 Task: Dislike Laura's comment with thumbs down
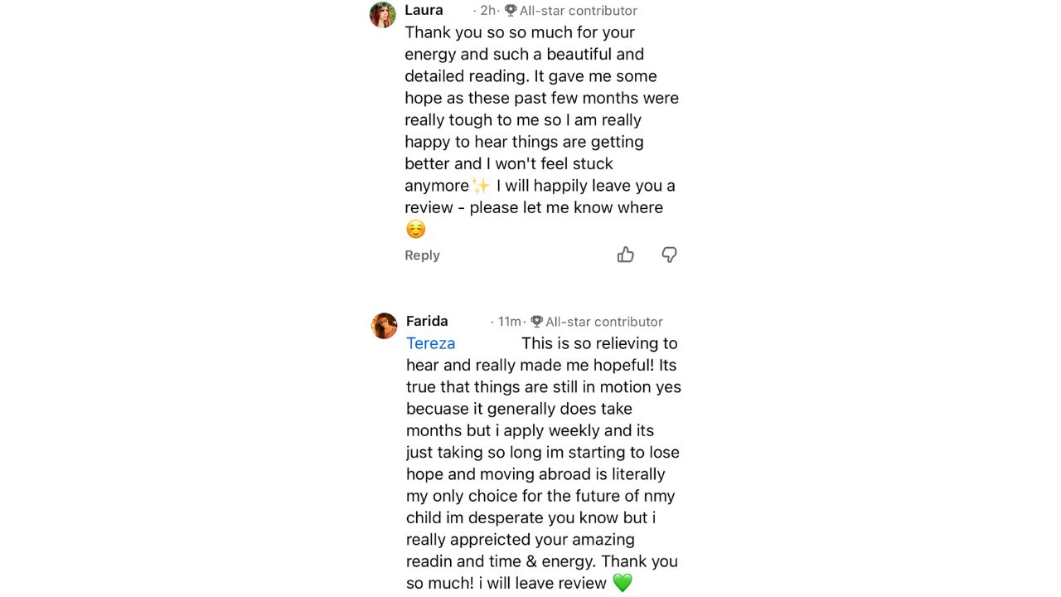(669, 255)
